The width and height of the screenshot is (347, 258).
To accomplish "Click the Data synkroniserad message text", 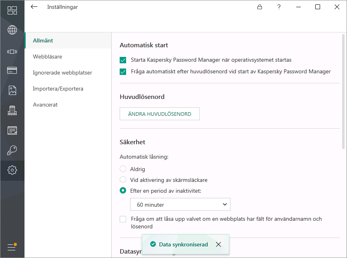I will (x=184, y=244).
